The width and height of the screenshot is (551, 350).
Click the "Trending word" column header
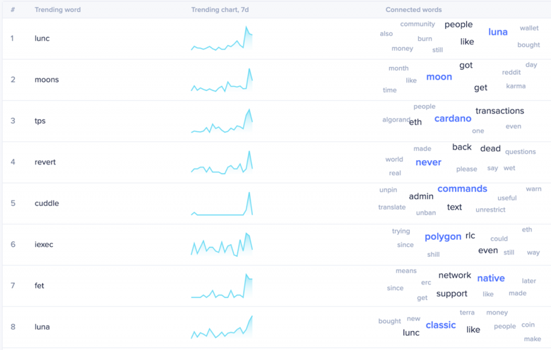57,10
